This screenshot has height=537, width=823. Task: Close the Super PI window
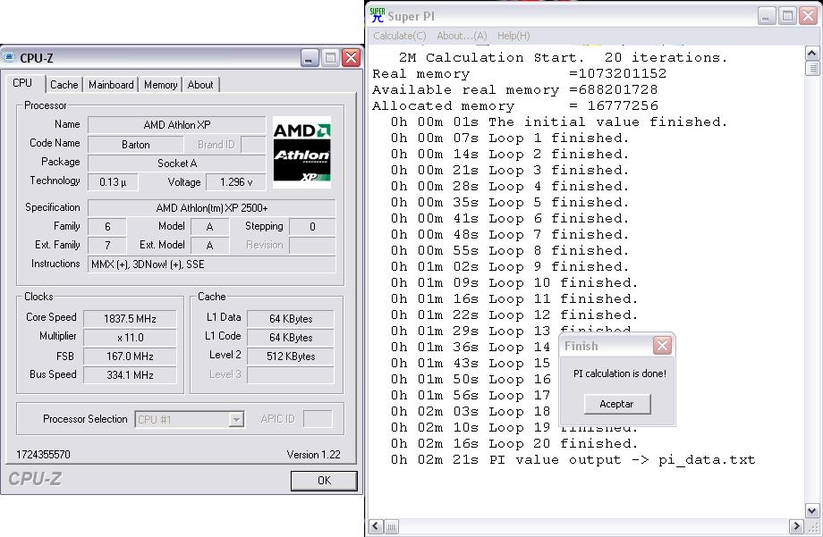click(809, 16)
